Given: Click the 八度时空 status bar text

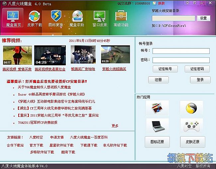Looking at the screenshot, I should point(184,166).
